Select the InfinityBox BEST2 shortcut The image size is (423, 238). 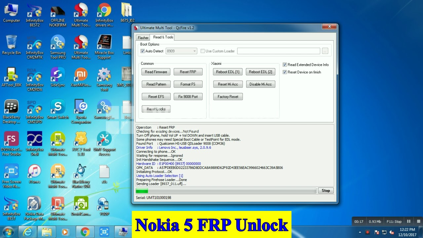click(x=35, y=15)
